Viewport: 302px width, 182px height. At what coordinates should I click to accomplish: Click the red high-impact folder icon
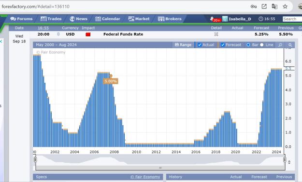tap(88, 34)
